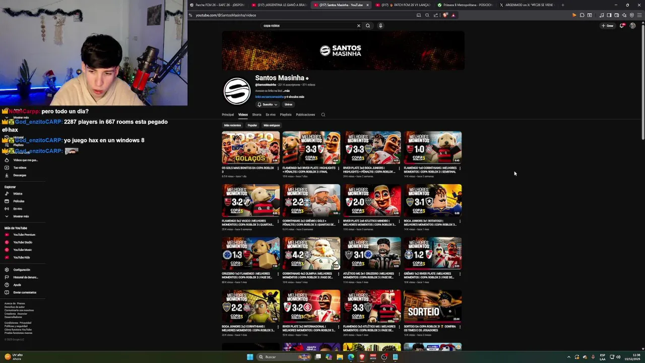This screenshot has width=645, height=363.
Task: Select the Más antiguos filter chip
Action: 272,125
